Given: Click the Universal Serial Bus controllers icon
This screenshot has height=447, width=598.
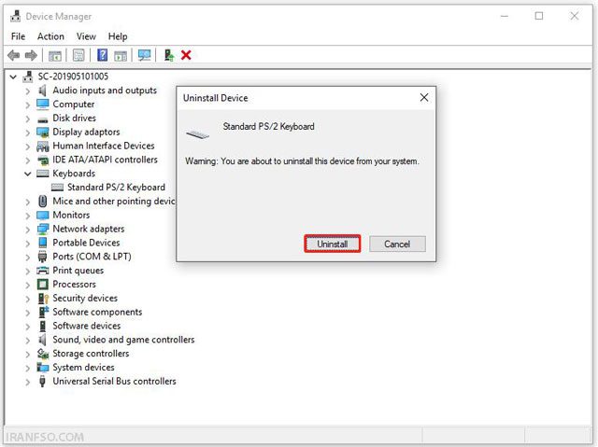Looking at the screenshot, I should pyautogui.click(x=42, y=382).
